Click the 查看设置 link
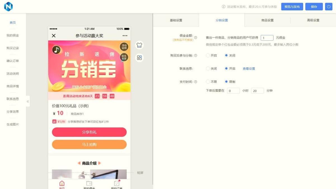Image resolution: width=336 pixels, height=189 pixels. point(249,69)
